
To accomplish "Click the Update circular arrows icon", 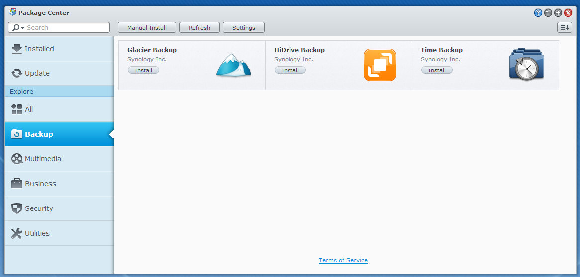I will pyautogui.click(x=17, y=73).
